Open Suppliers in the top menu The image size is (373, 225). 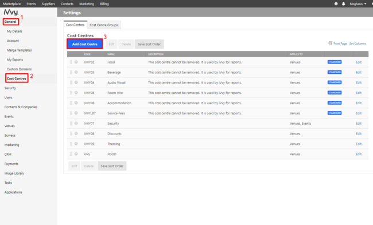tap(48, 4)
